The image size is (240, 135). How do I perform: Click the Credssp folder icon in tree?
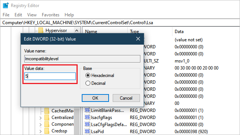(47, 131)
